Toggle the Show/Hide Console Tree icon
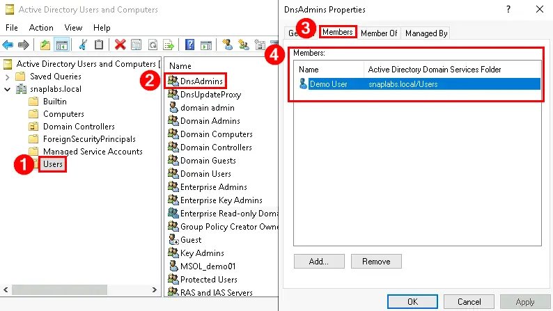The width and height of the screenshot is (553, 311). [x=62, y=45]
